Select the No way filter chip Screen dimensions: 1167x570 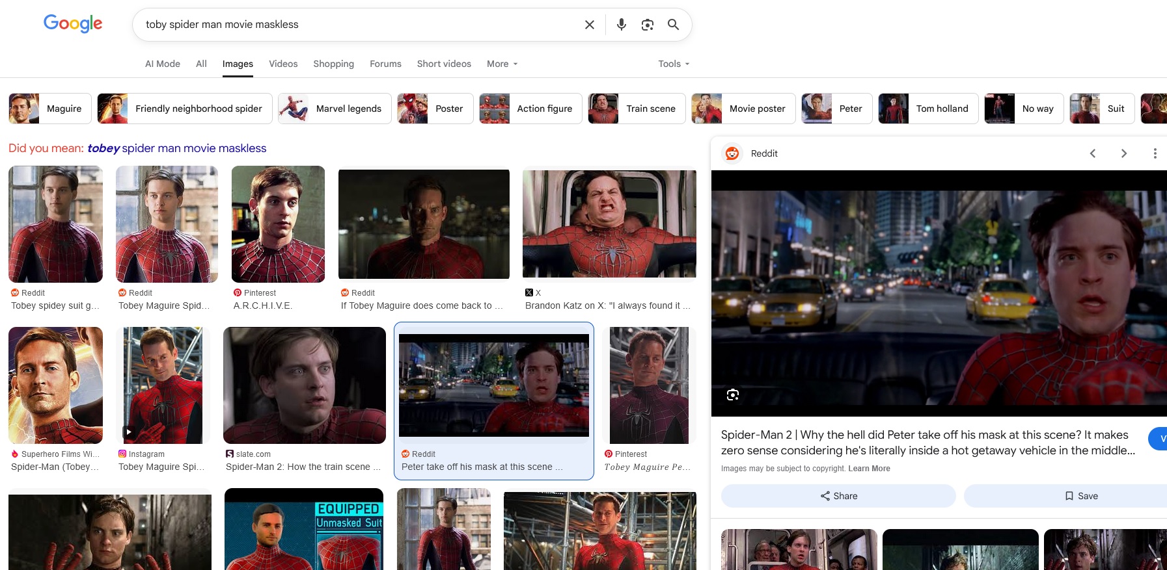pos(1024,109)
